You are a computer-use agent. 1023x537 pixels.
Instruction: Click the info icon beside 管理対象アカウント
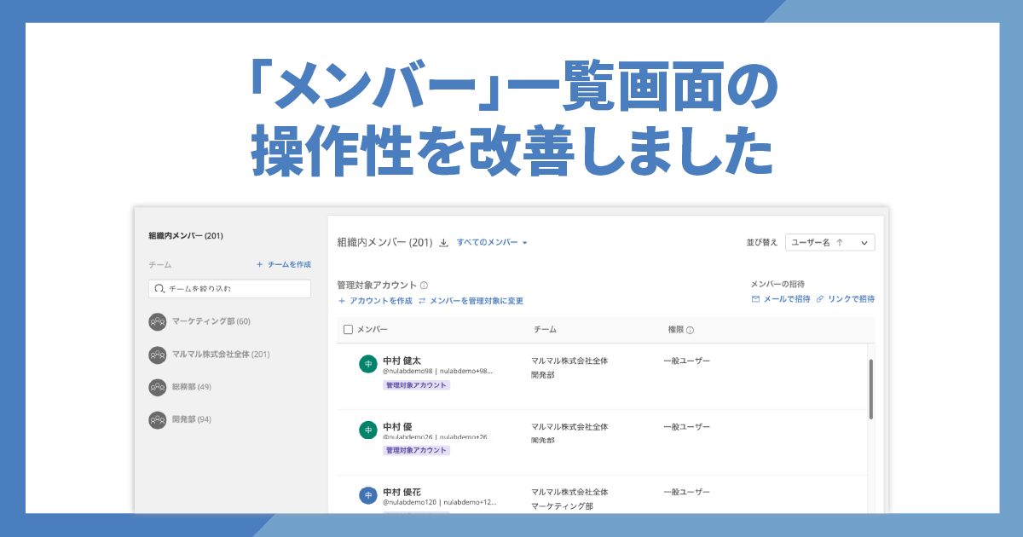pyautogui.click(x=424, y=286)
